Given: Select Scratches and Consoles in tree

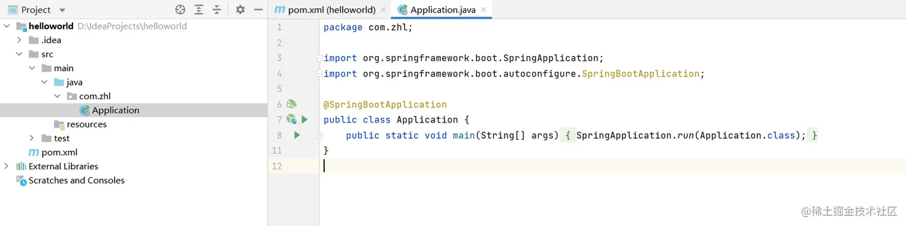Looking at the screenshot, I should [x=77, y=180].
